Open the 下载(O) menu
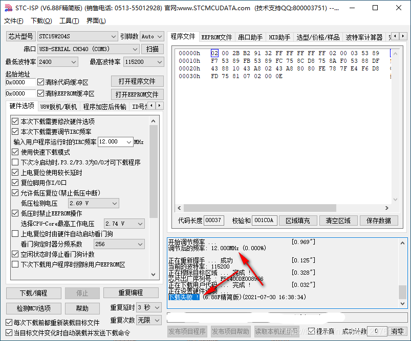The width and height of the screenshot is (411, 341). pos(41,20)
